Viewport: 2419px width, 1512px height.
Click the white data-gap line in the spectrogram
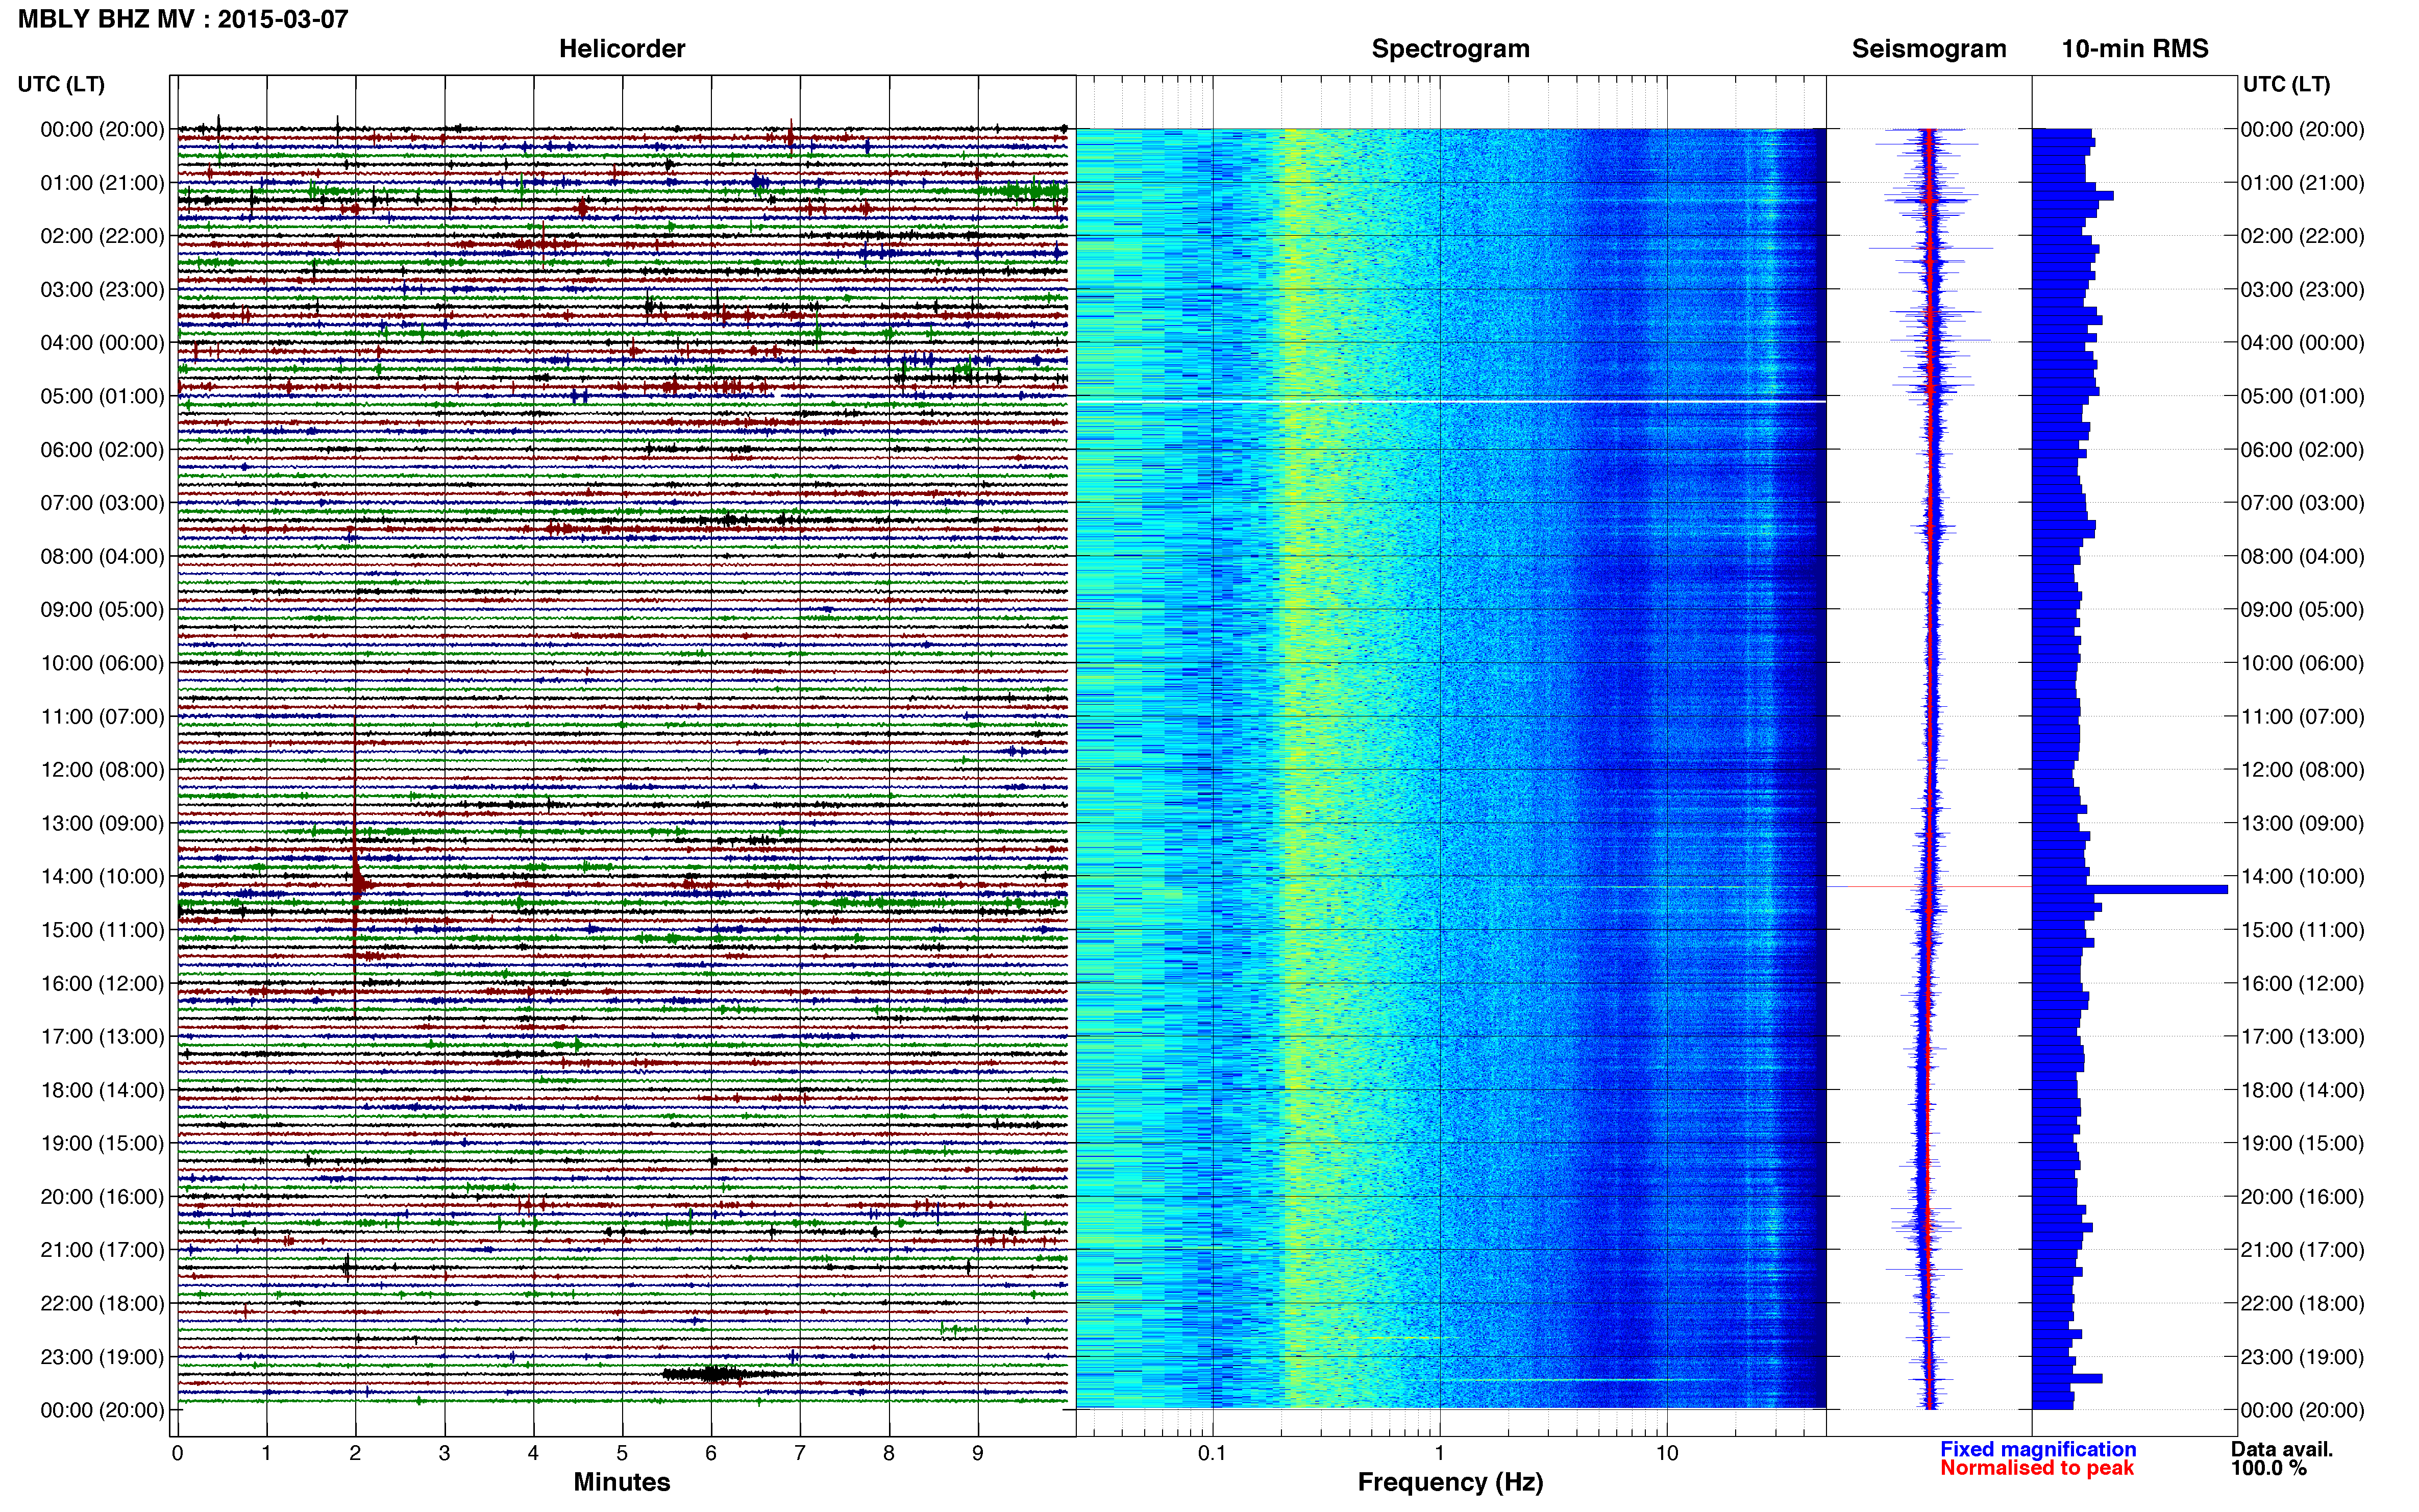[x=1450, y=401]
